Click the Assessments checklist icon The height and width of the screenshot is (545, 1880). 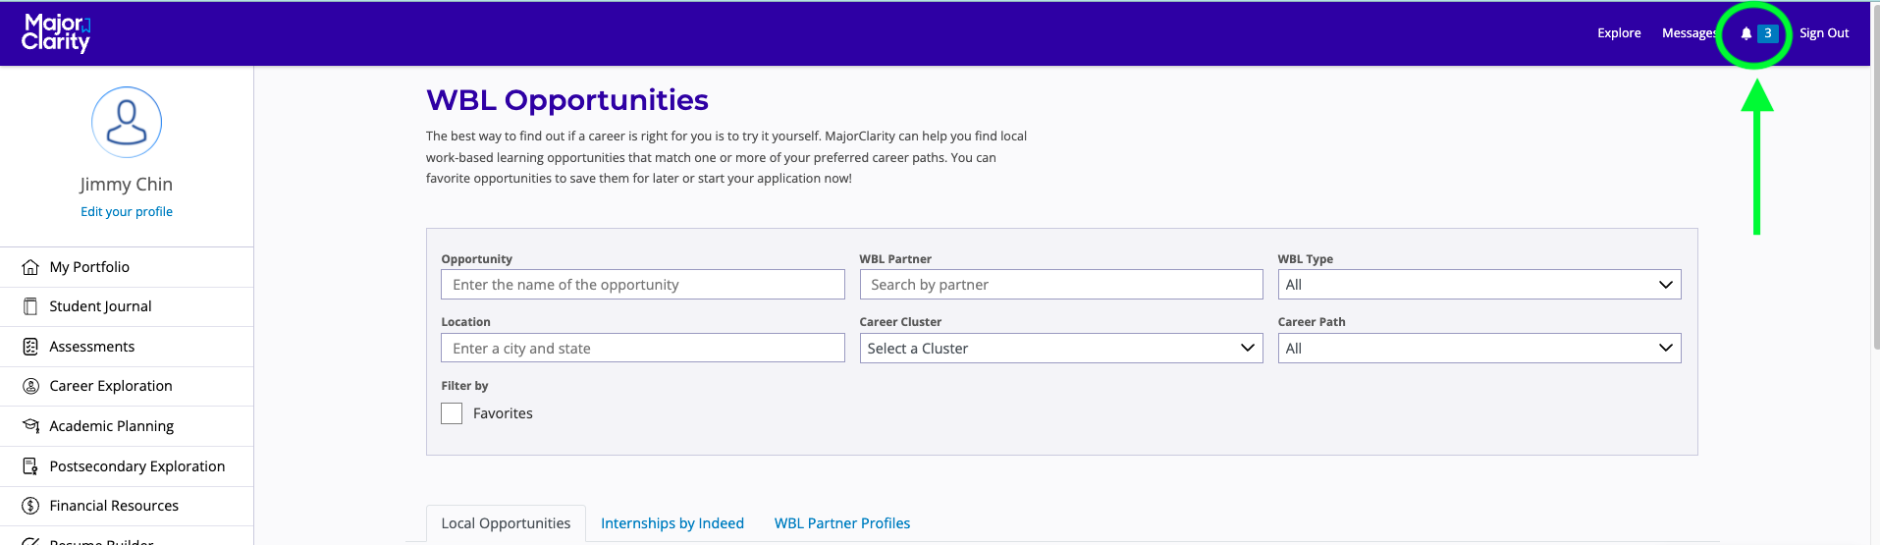click(30, 347)
